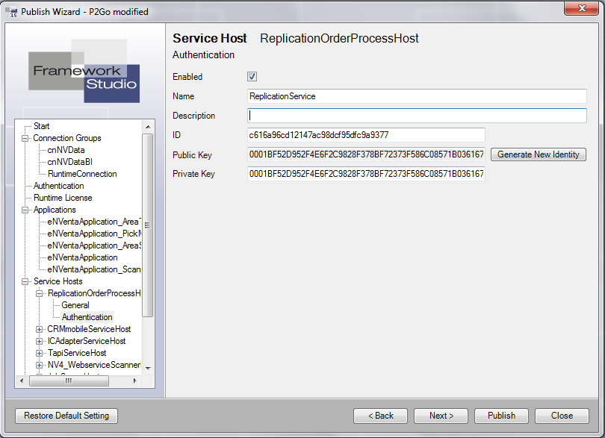Click the tree scroll up arrow

pos(148,126)
